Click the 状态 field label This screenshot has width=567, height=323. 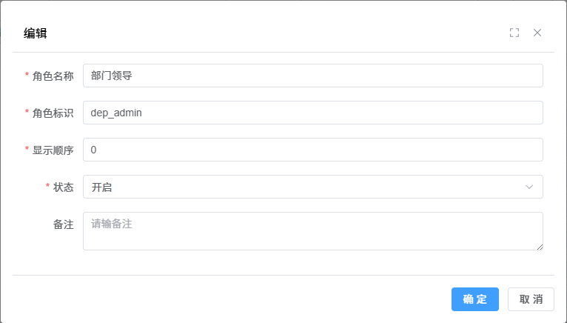click(x=64, y=187)
